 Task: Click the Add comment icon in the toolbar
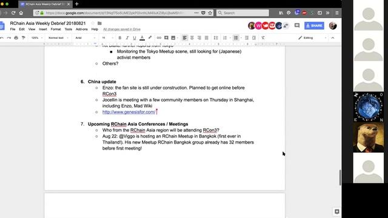166,38
